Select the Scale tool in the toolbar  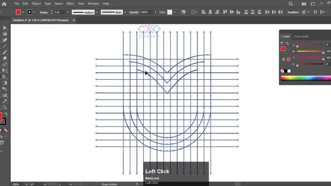pos(5,65)
